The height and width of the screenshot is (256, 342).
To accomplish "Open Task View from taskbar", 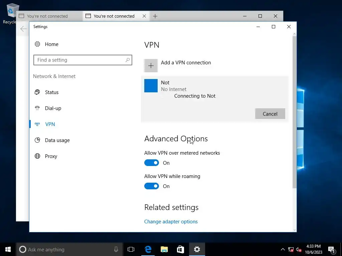I will 131,249.
